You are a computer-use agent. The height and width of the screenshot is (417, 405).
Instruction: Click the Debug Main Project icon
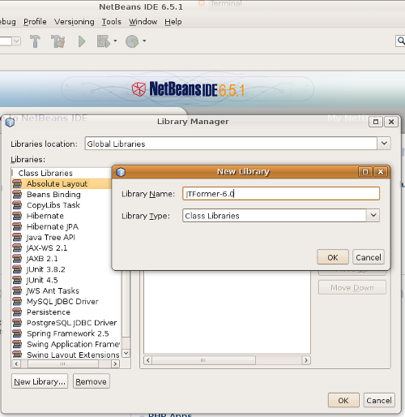click(104, 41)
